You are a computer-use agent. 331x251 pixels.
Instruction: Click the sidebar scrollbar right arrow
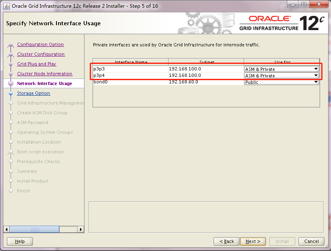[x=81, y=229]
